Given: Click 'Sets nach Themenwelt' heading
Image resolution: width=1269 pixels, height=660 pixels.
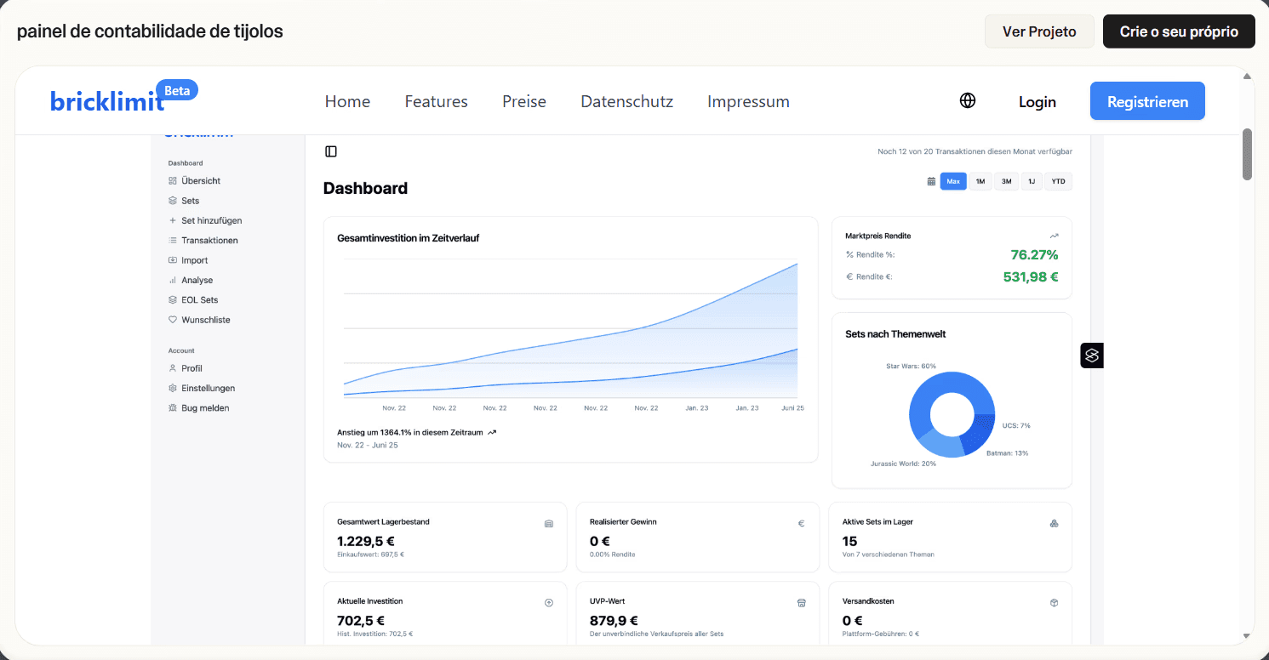Looking at the screenshot, I should [x=895, y=334].
